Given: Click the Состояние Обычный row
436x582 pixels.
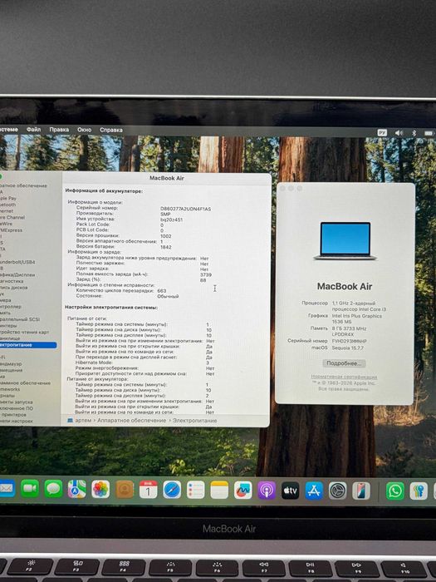Looking at the screenshot, I should tap(127, 296).
